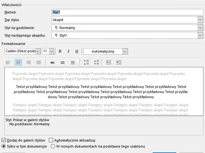Select W nowych dokumentach na podstawie tego szablonu

coord(53,146)
